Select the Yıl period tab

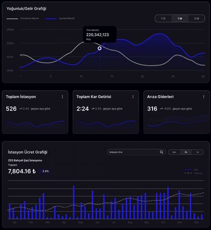click(x=198, y=152)
